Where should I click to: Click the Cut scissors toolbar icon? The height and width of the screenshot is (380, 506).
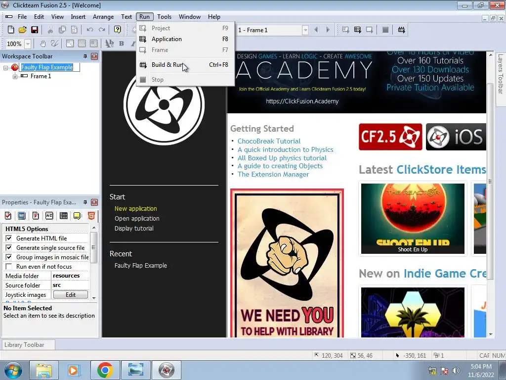50,30
